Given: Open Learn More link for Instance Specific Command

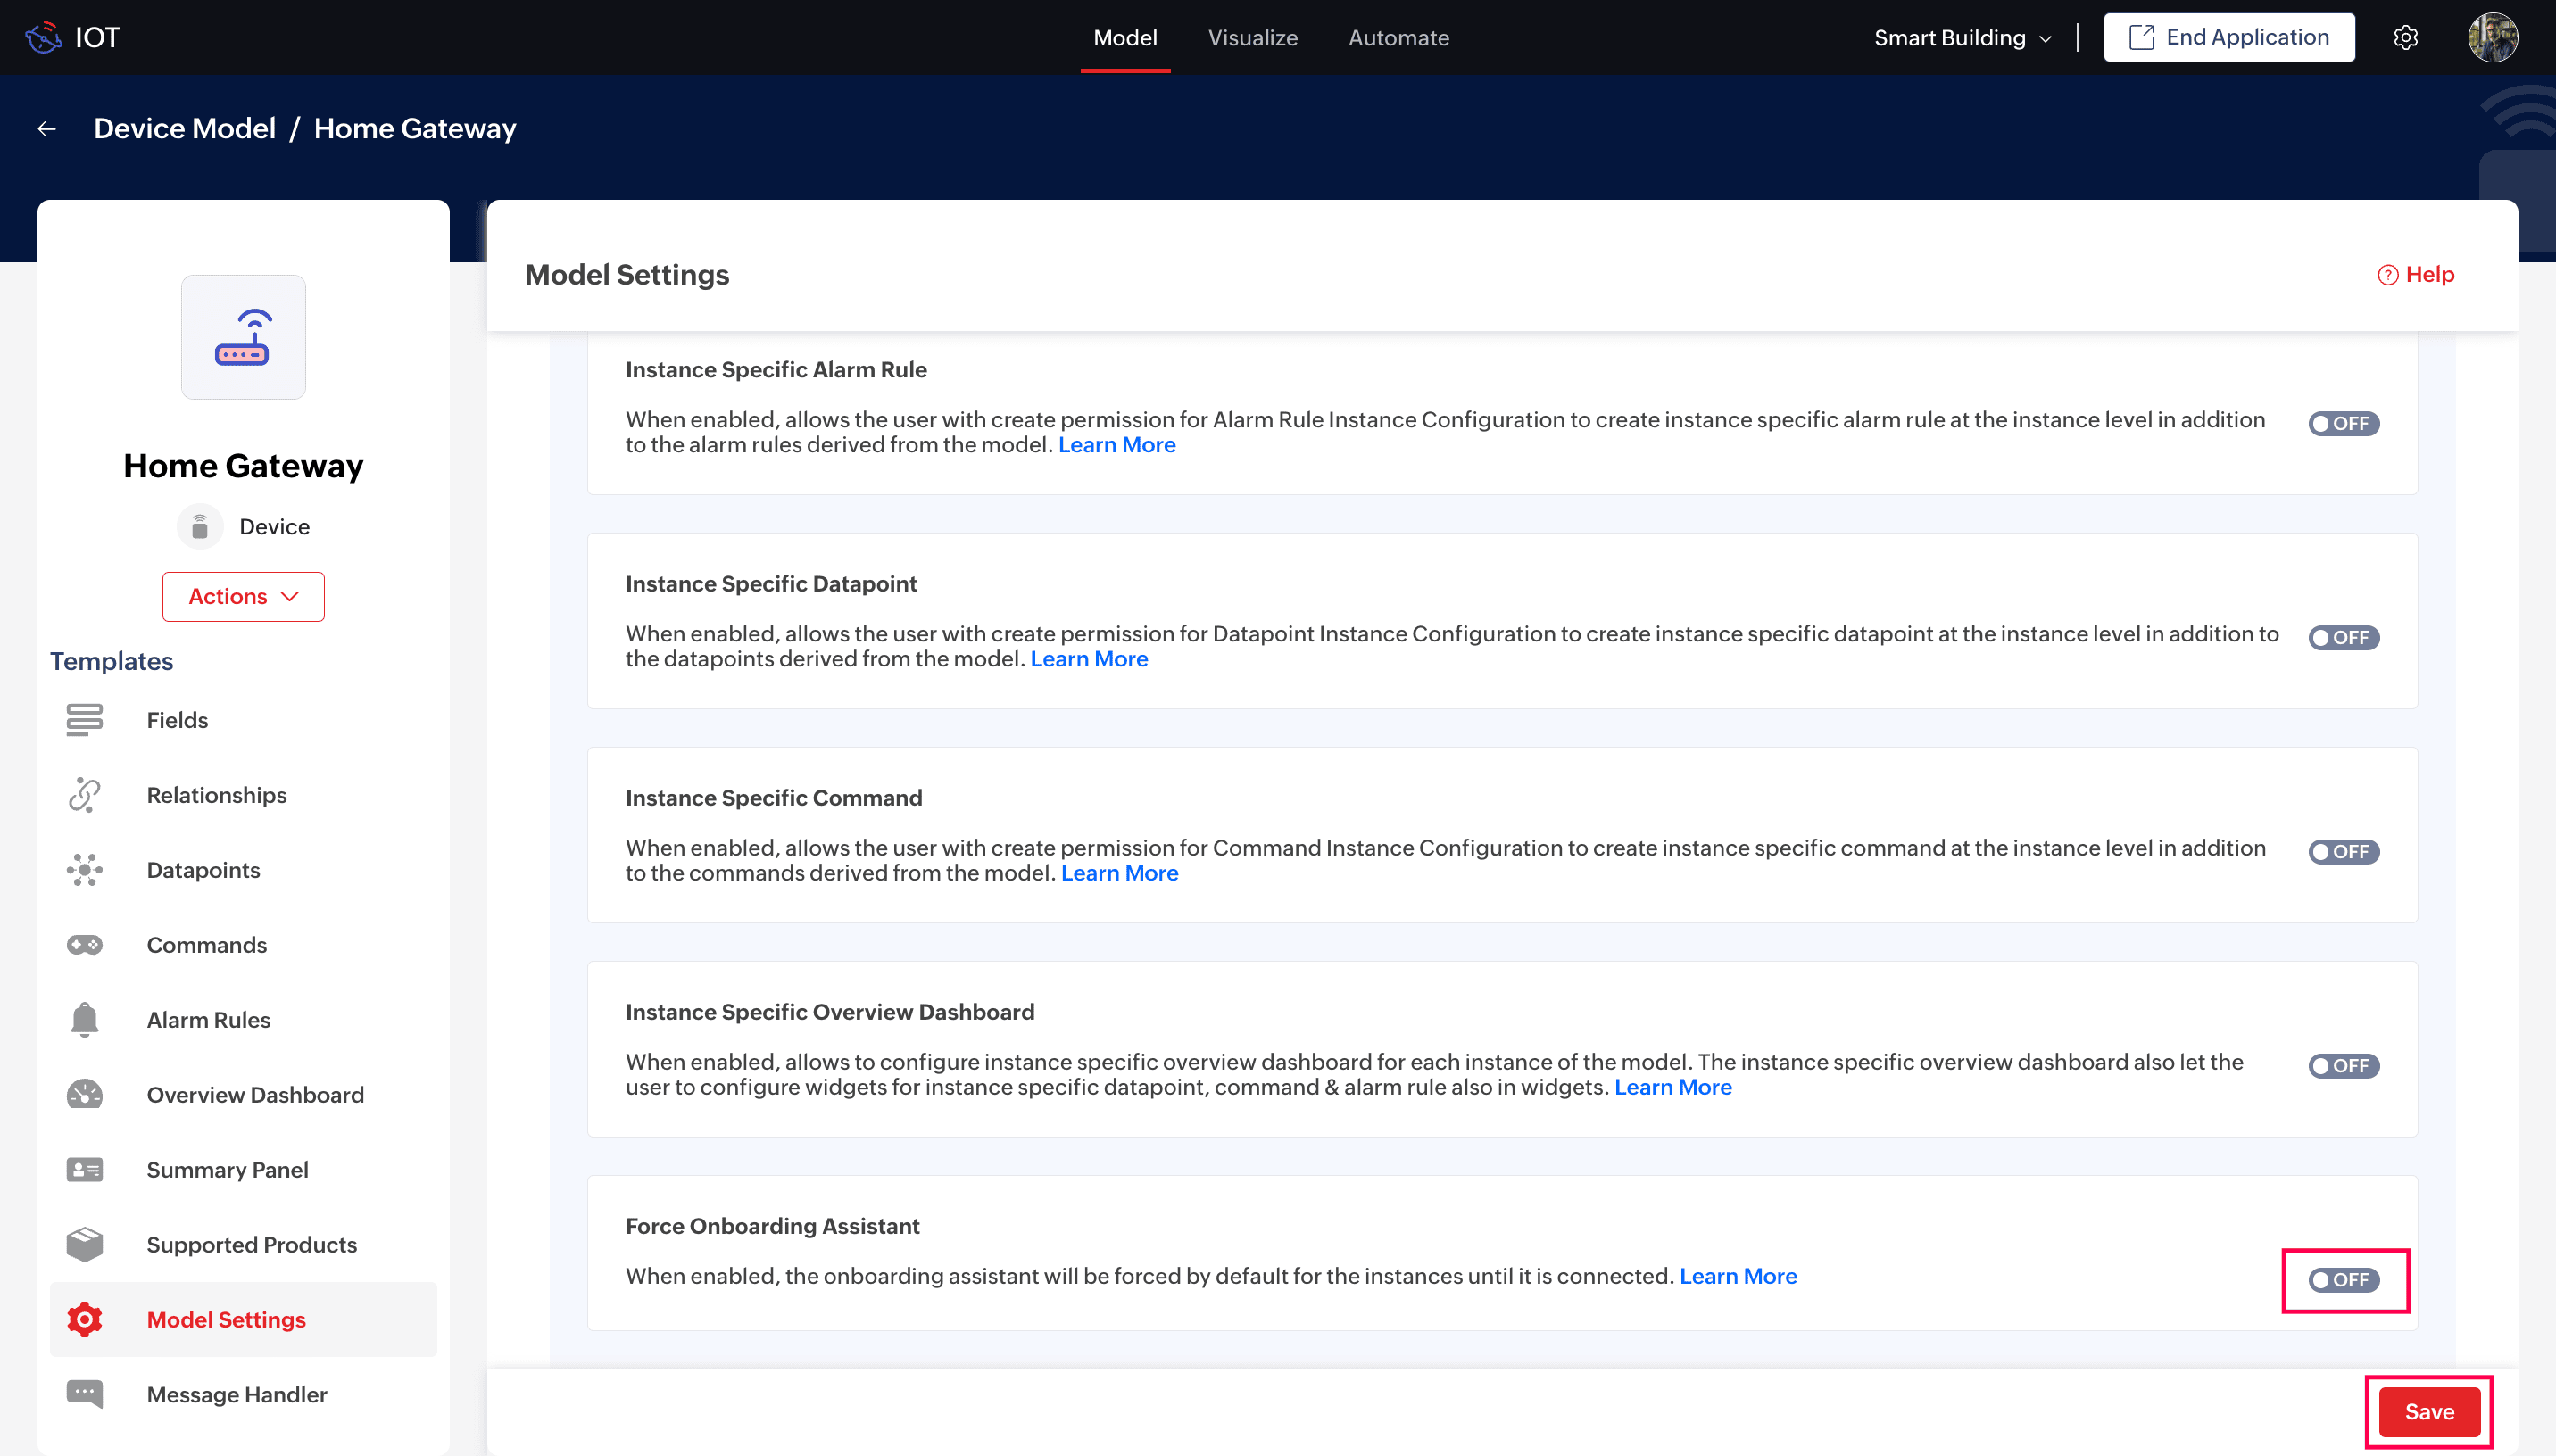Looking at the screenshot, I should pos(1119,873).
